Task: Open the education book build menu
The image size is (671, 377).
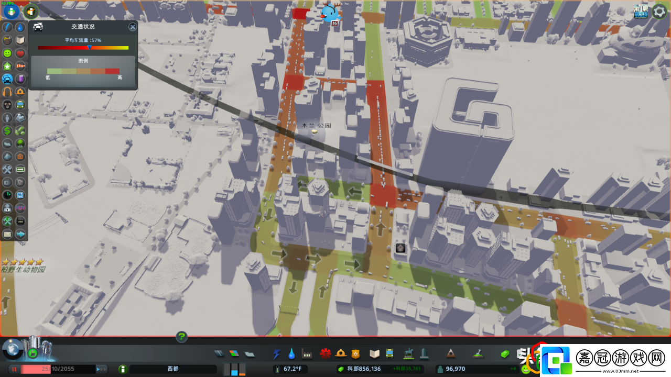Action: click(374, 354)
